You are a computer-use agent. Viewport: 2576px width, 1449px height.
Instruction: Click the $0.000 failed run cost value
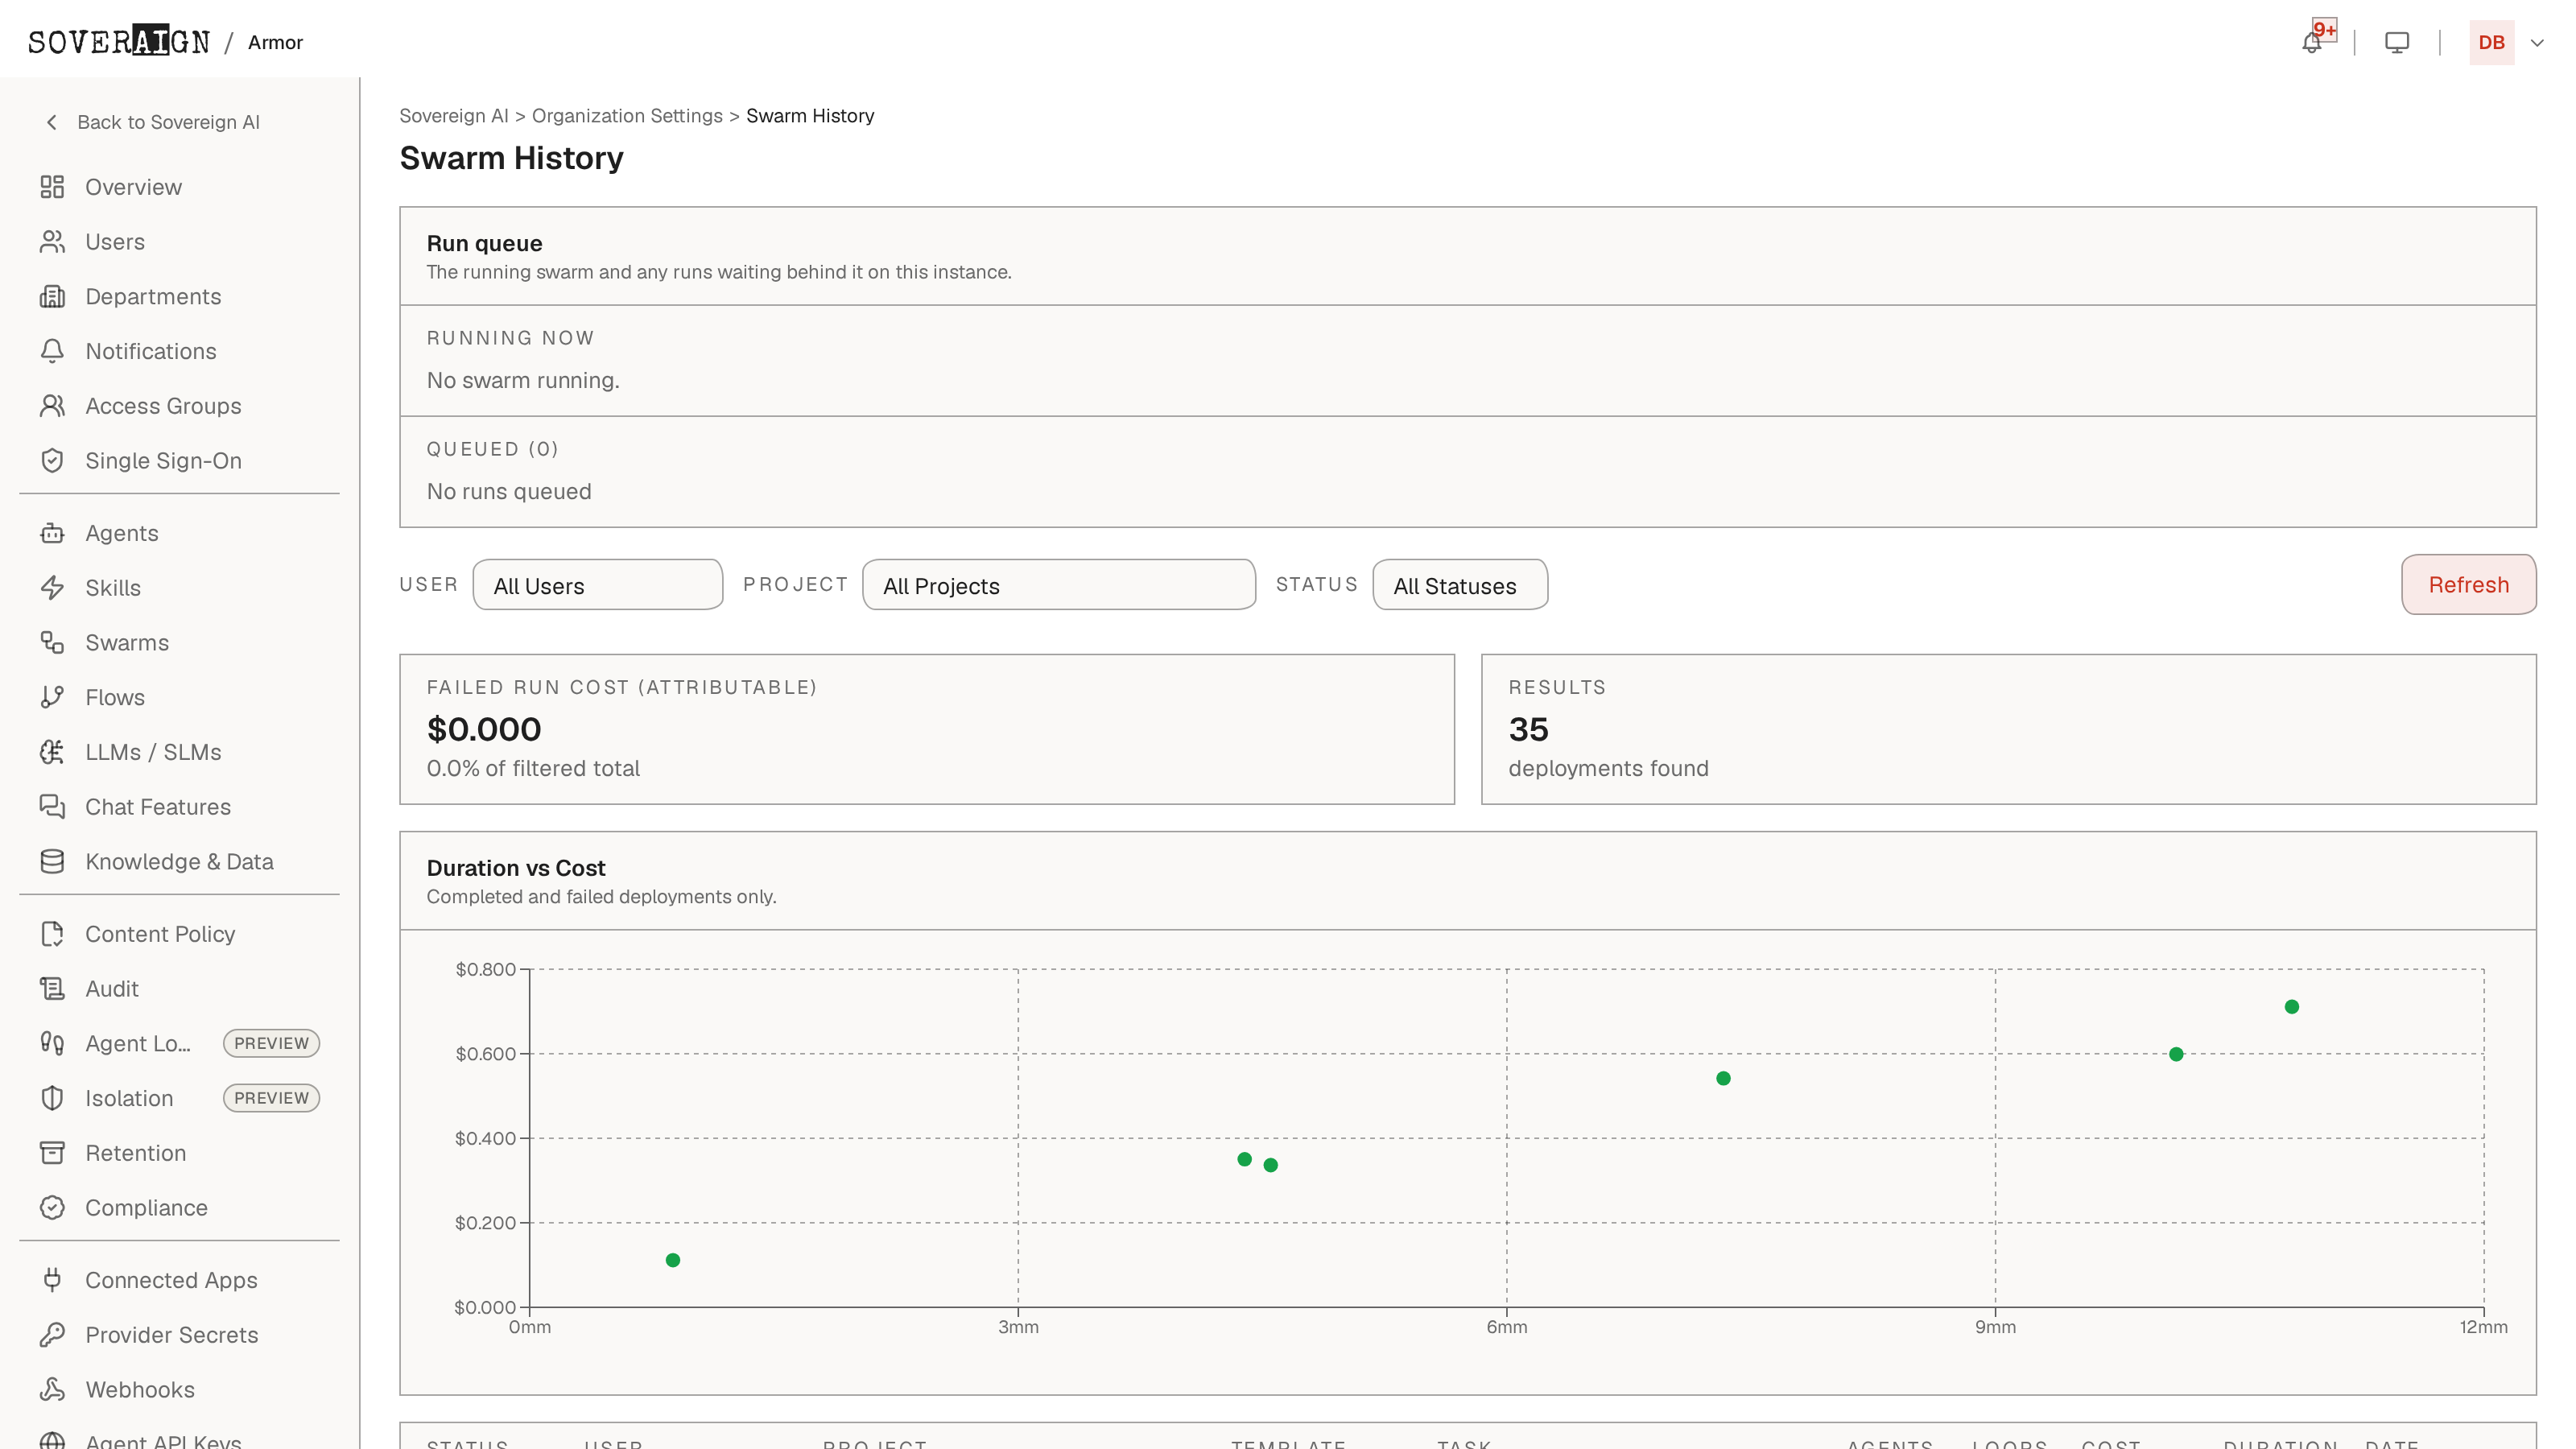484,730
